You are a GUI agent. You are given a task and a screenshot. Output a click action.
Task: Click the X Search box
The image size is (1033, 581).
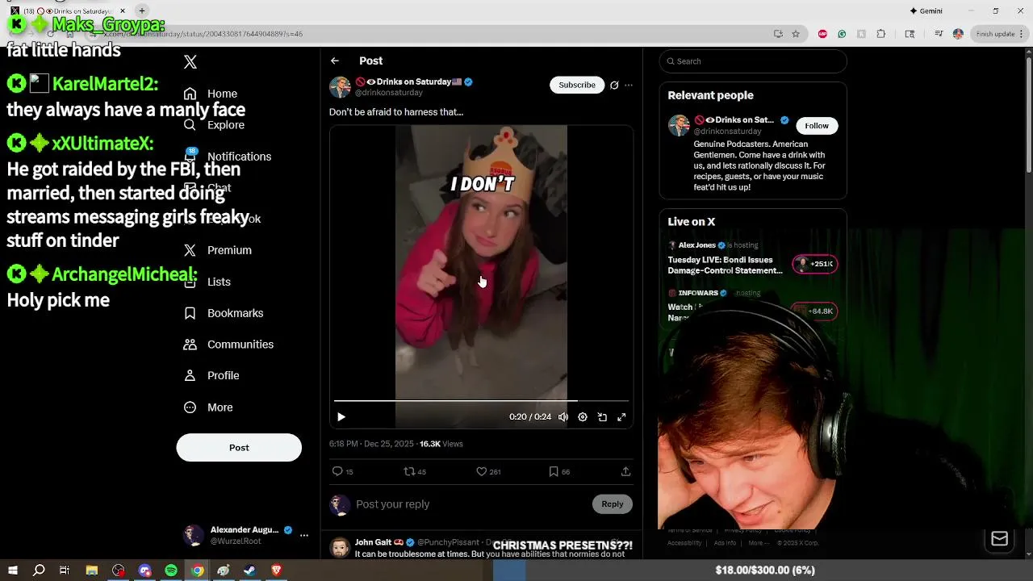click(x=753, y=61)
